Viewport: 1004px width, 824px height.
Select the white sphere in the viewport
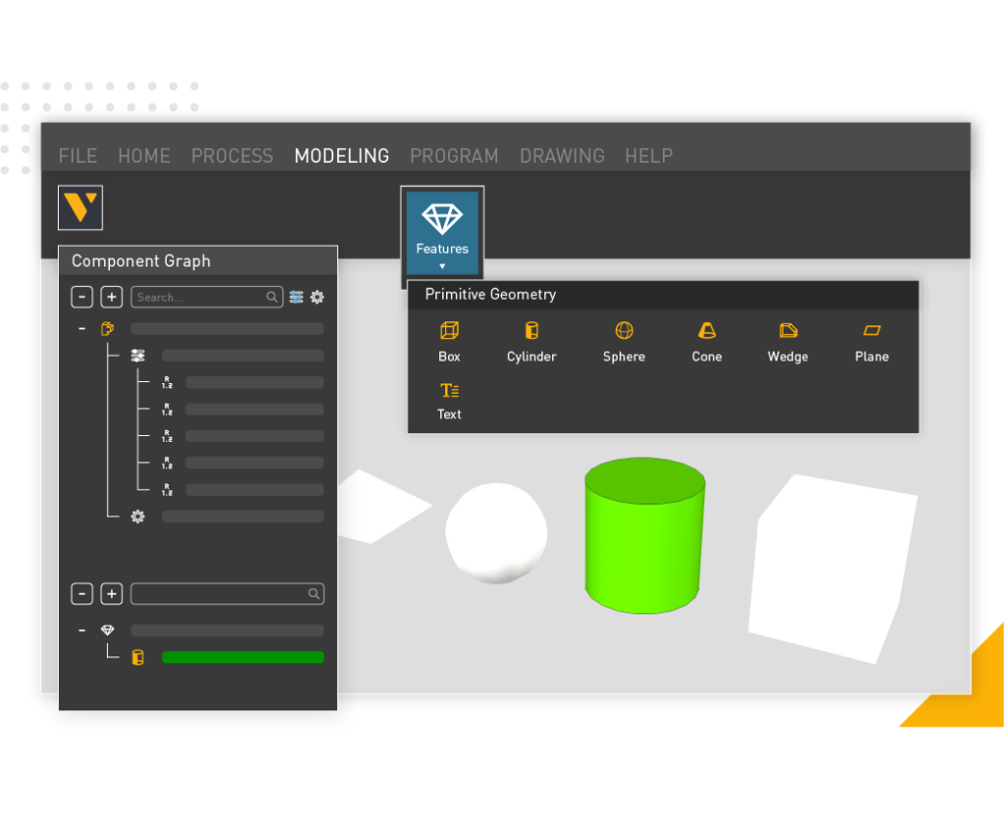pyautogui.click(x=497, y=533)
